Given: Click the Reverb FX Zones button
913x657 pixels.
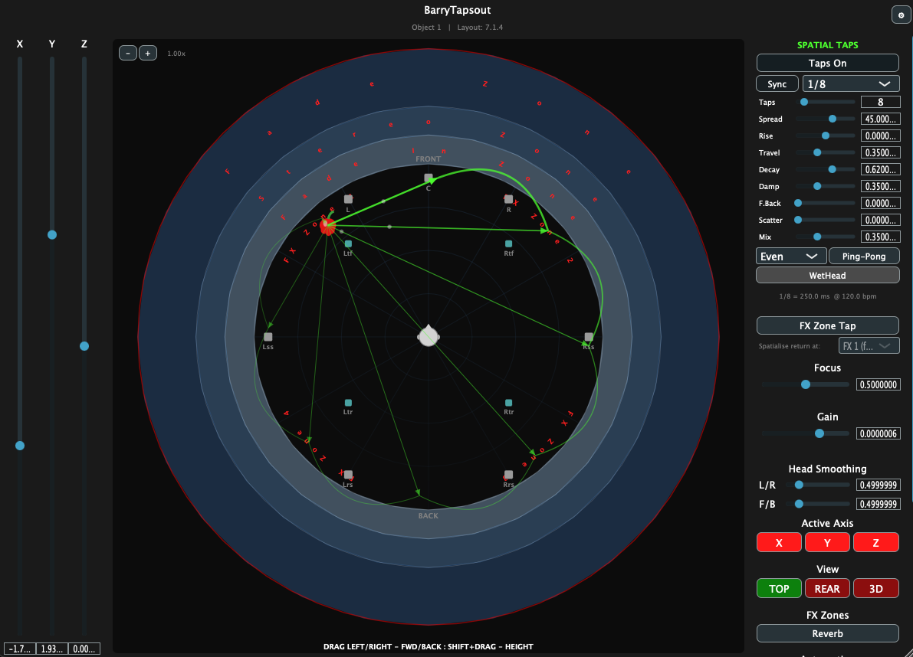Looking at the screenshot, I should pyautogui.click(x=827, y=633).
